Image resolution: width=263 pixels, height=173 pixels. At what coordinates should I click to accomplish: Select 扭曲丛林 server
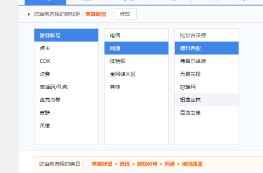[x=206, y=100]
